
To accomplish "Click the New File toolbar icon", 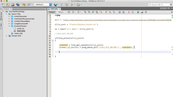I will point(3,5).
